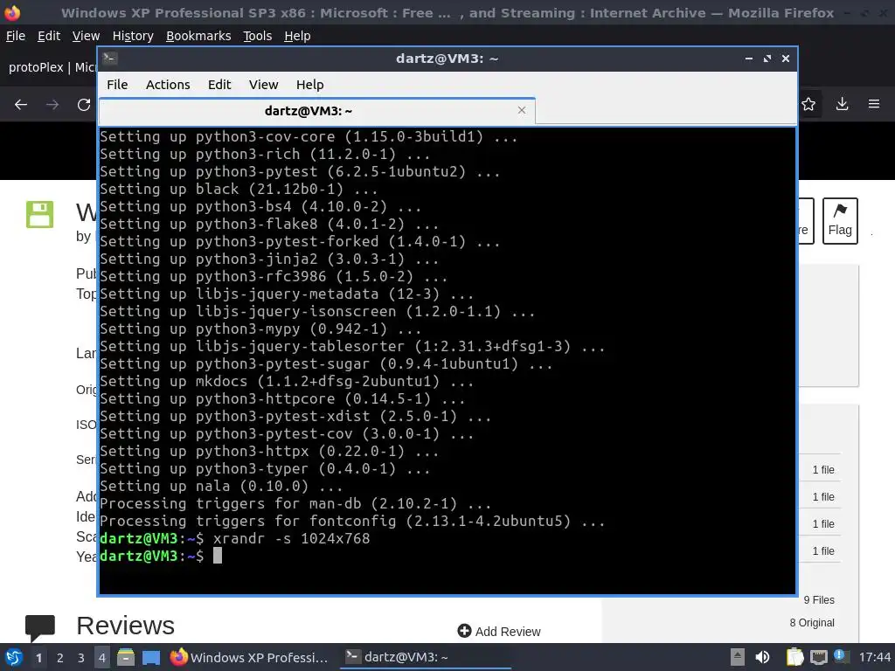Click the green floppy disk software icon
Image resolution: width=895 pixels, height=671 pixels.
click(x=40, y=215)
